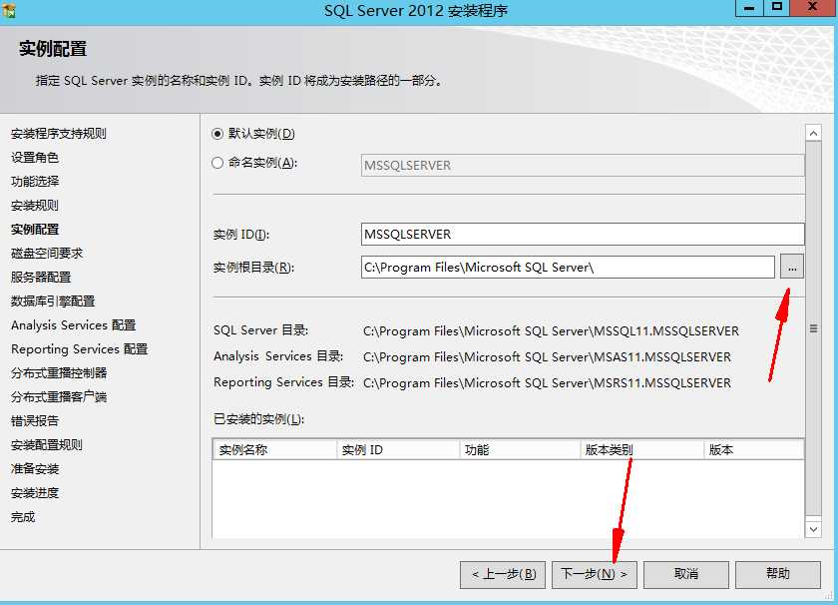This screenshot has height=605, width=838.
Task: Select 设置角色 step in sidebar
Action: click(x=35, y=158)
